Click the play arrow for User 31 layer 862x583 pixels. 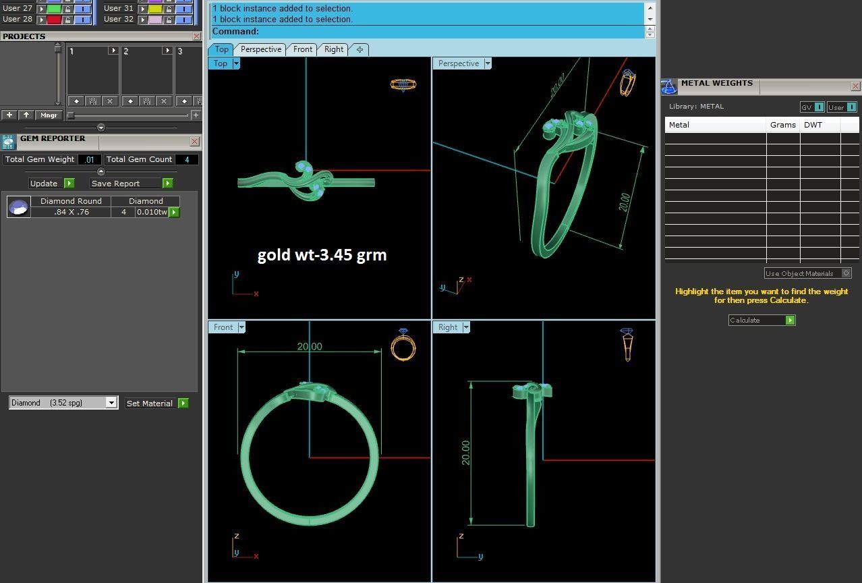point(142,9)
